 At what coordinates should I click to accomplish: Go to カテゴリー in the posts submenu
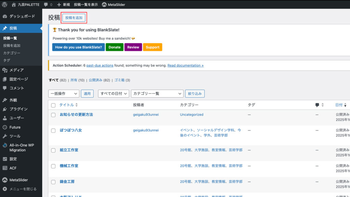(12, 53)
